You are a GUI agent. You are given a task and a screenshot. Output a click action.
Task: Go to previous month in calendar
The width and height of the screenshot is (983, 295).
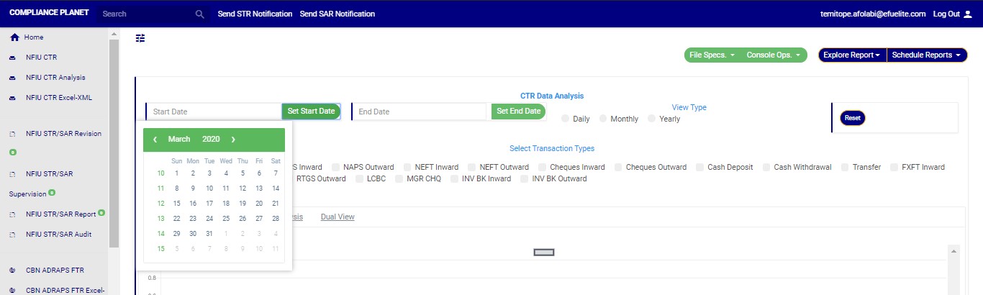[x=155, y=139]
